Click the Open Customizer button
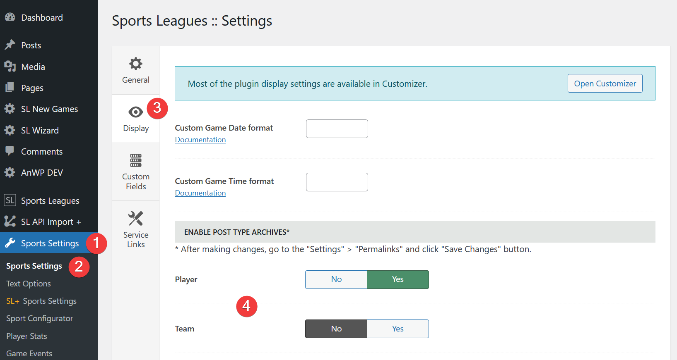 point(605,83)
